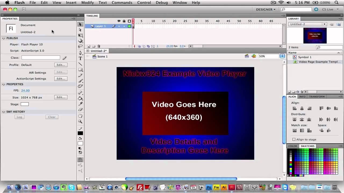
Task: Select Symbol 1 in the Library list
Action: pos(304,57)
